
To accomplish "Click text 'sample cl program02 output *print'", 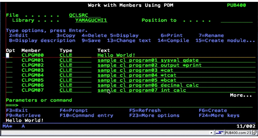I will tap(150, 65).
